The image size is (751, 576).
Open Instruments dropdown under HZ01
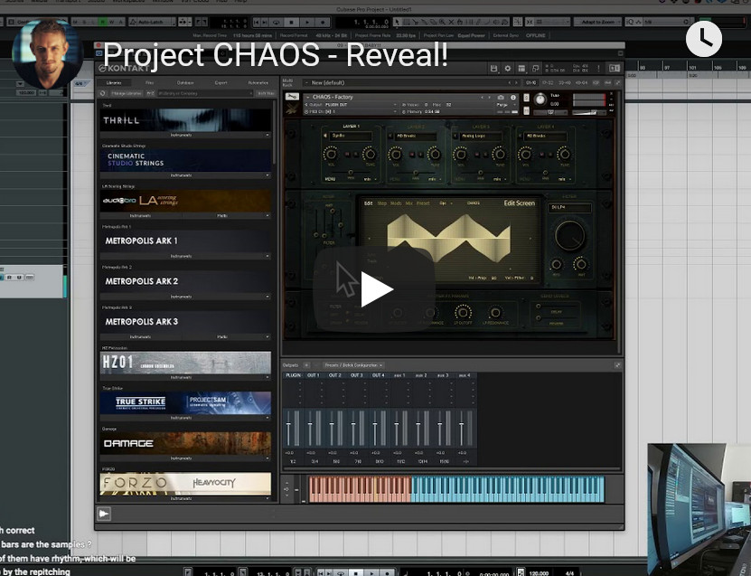click(185, 378)
